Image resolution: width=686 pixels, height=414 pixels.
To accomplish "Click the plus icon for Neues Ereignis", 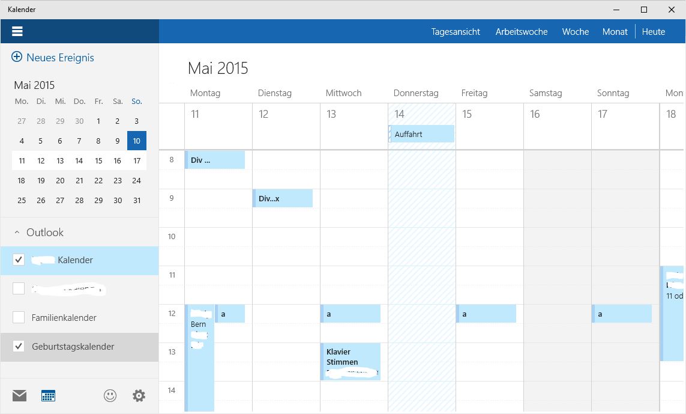I will click(x=17, y=58).
